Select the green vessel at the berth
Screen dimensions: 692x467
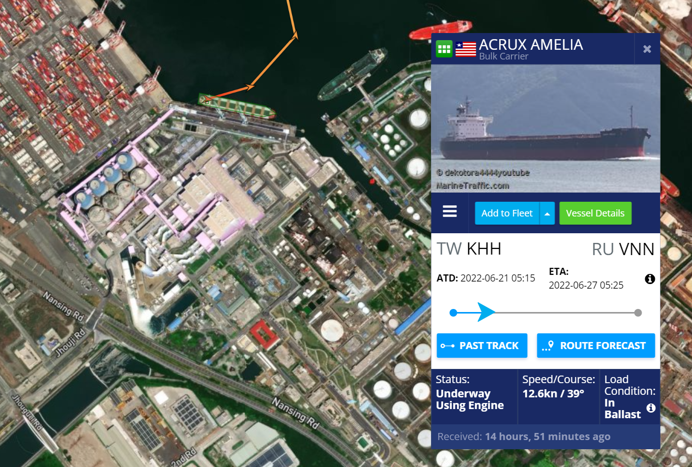237,106
